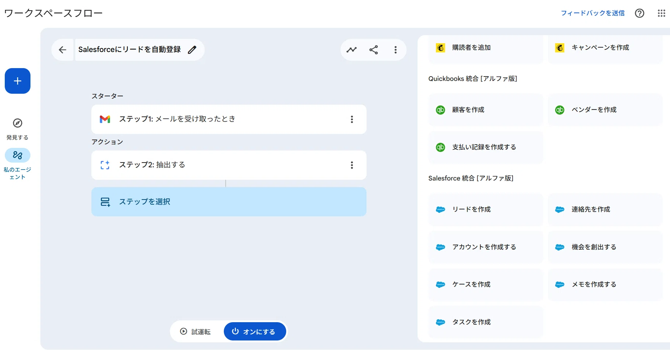Open the activity graph icon
670x350 pixels.
point(352,50)
